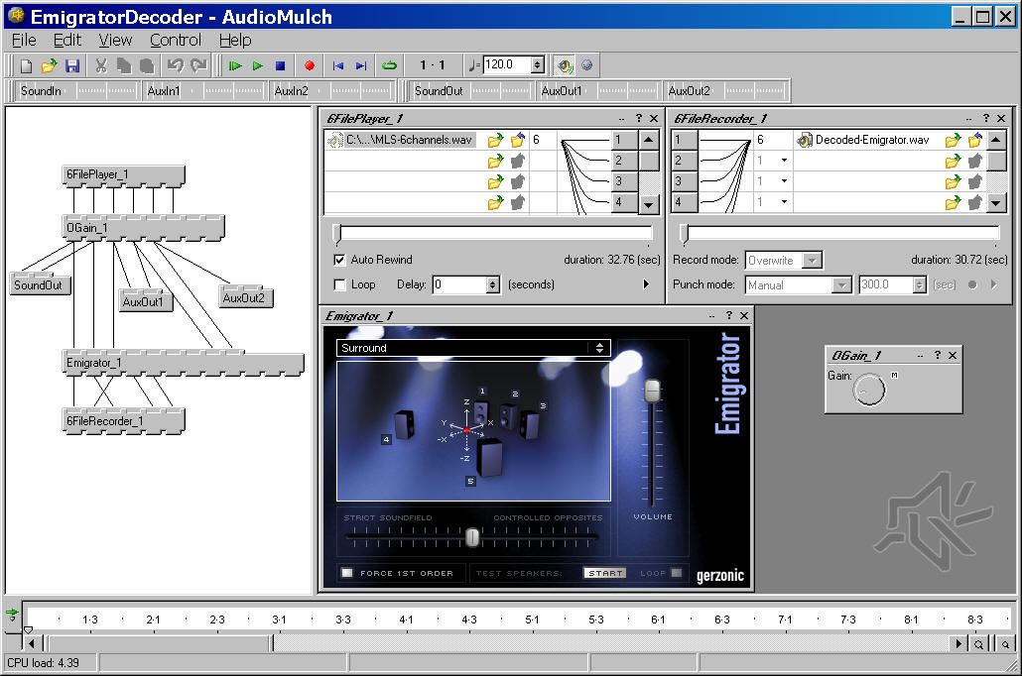Cut selection using scissors icon
Image resolution: width=1022 pixels, height=676 pixels.
coord(100,65)
